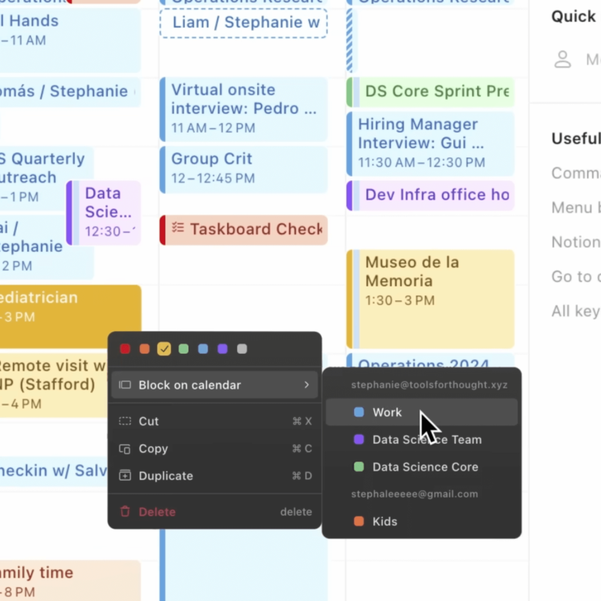Open the All Hands event

coord(70,40)
